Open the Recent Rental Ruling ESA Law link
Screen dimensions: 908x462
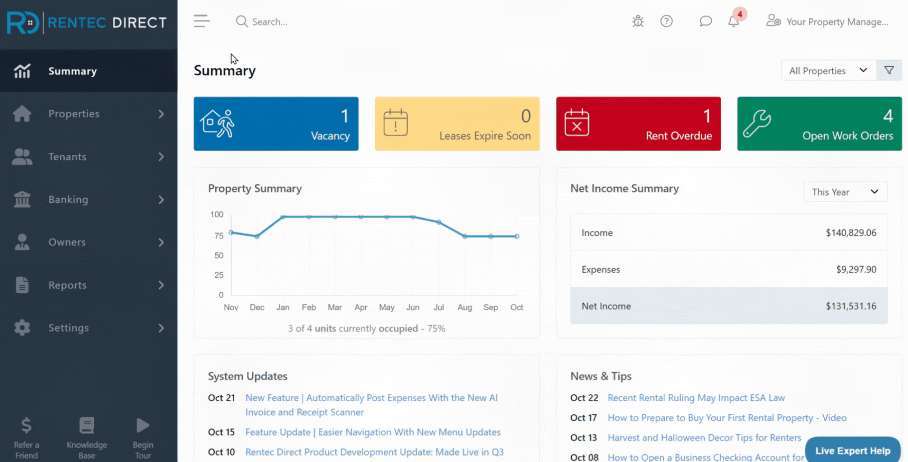tap(696, 398)
